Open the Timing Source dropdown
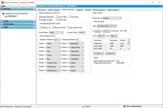The image size is (163, 108). pyautogui.click(x=112, y=18)
